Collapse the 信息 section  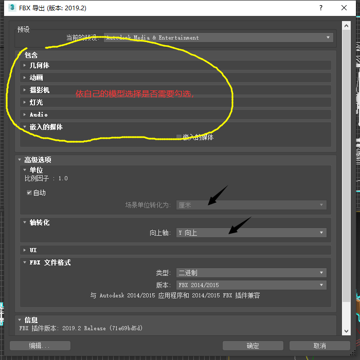coord(20,319)
